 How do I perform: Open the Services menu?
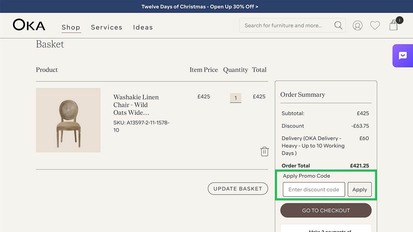click(x=106, y=27)
